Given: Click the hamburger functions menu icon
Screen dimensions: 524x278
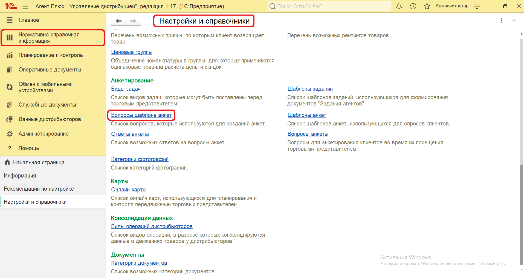Looking at the screenshot, I should (x=25, y=6).
